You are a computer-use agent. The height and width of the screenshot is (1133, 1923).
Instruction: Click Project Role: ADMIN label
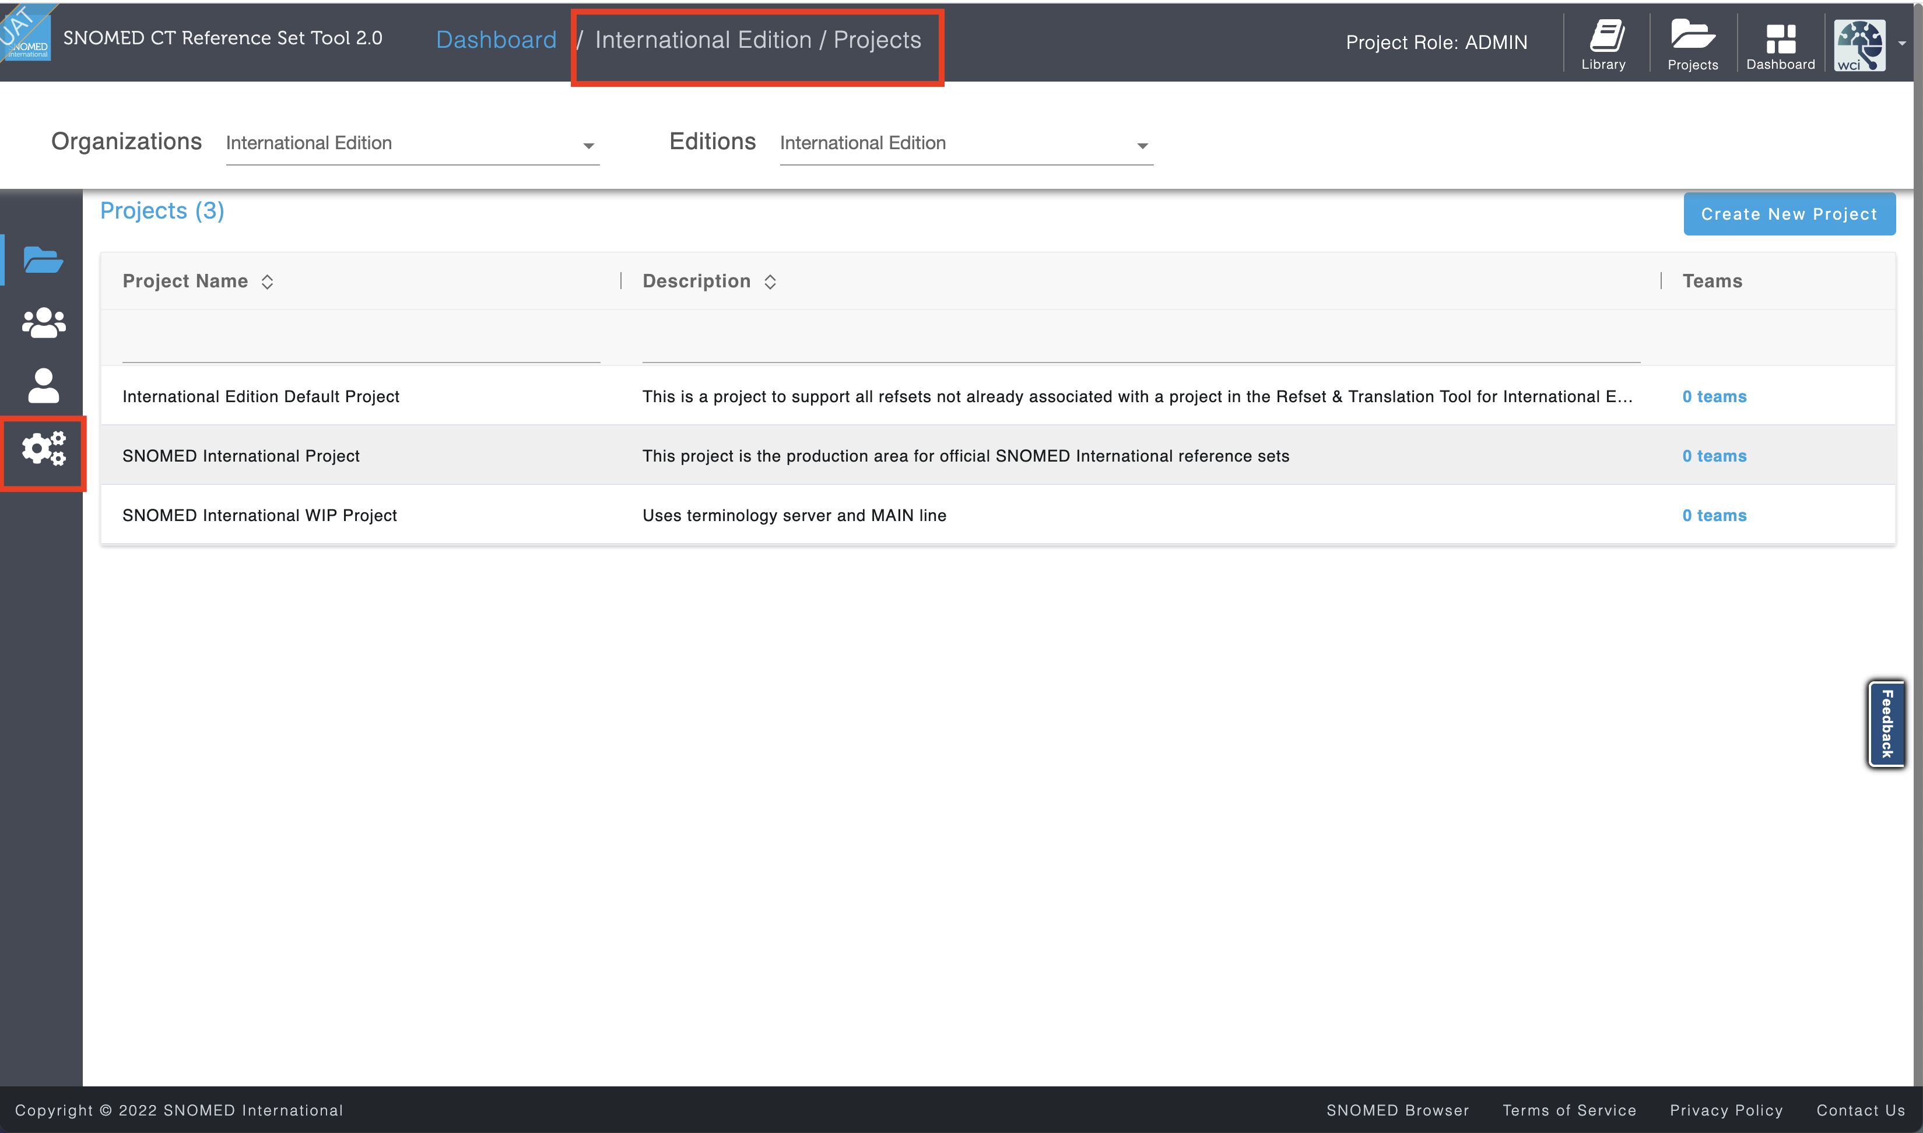click(x=1436, y=42)
